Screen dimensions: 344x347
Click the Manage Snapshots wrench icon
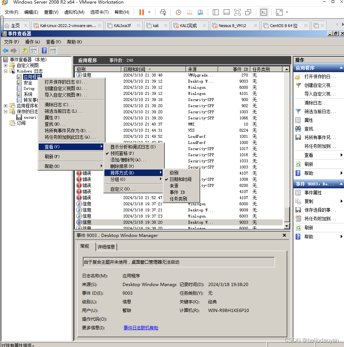tap(200, 12)
